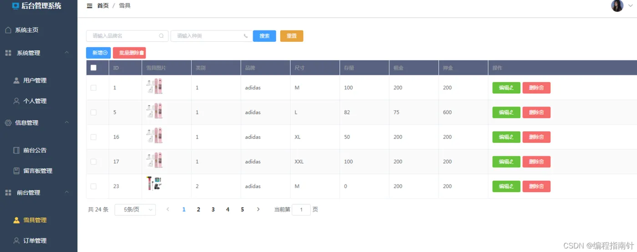Check the row with ID 16
The height and width of the screenshot is (252, 637).
[x=94, y=137]
